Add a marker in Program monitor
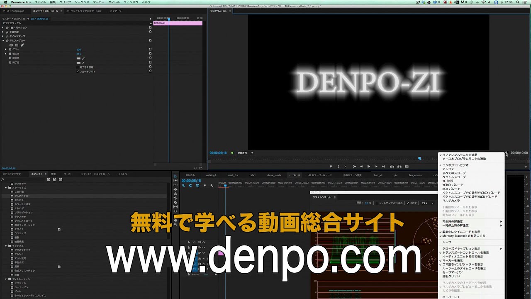Image resolution: width=531 pixels, height=299 pixels. tap(331, 167)
